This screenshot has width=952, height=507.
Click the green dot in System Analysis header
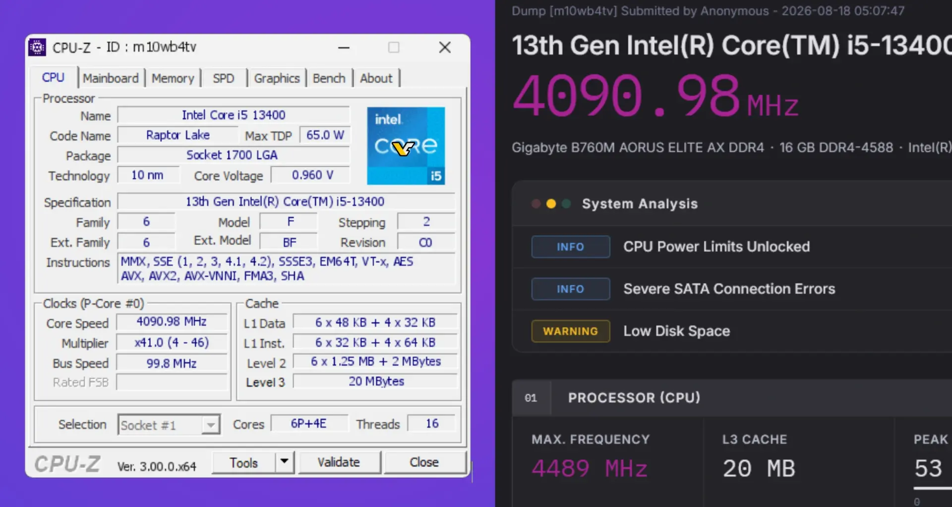point(566,204)
